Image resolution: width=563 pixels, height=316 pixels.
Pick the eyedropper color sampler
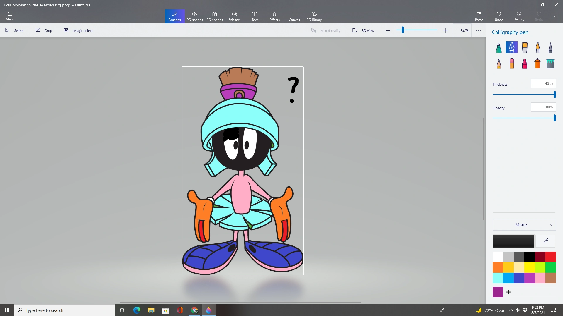coord(546,241)
